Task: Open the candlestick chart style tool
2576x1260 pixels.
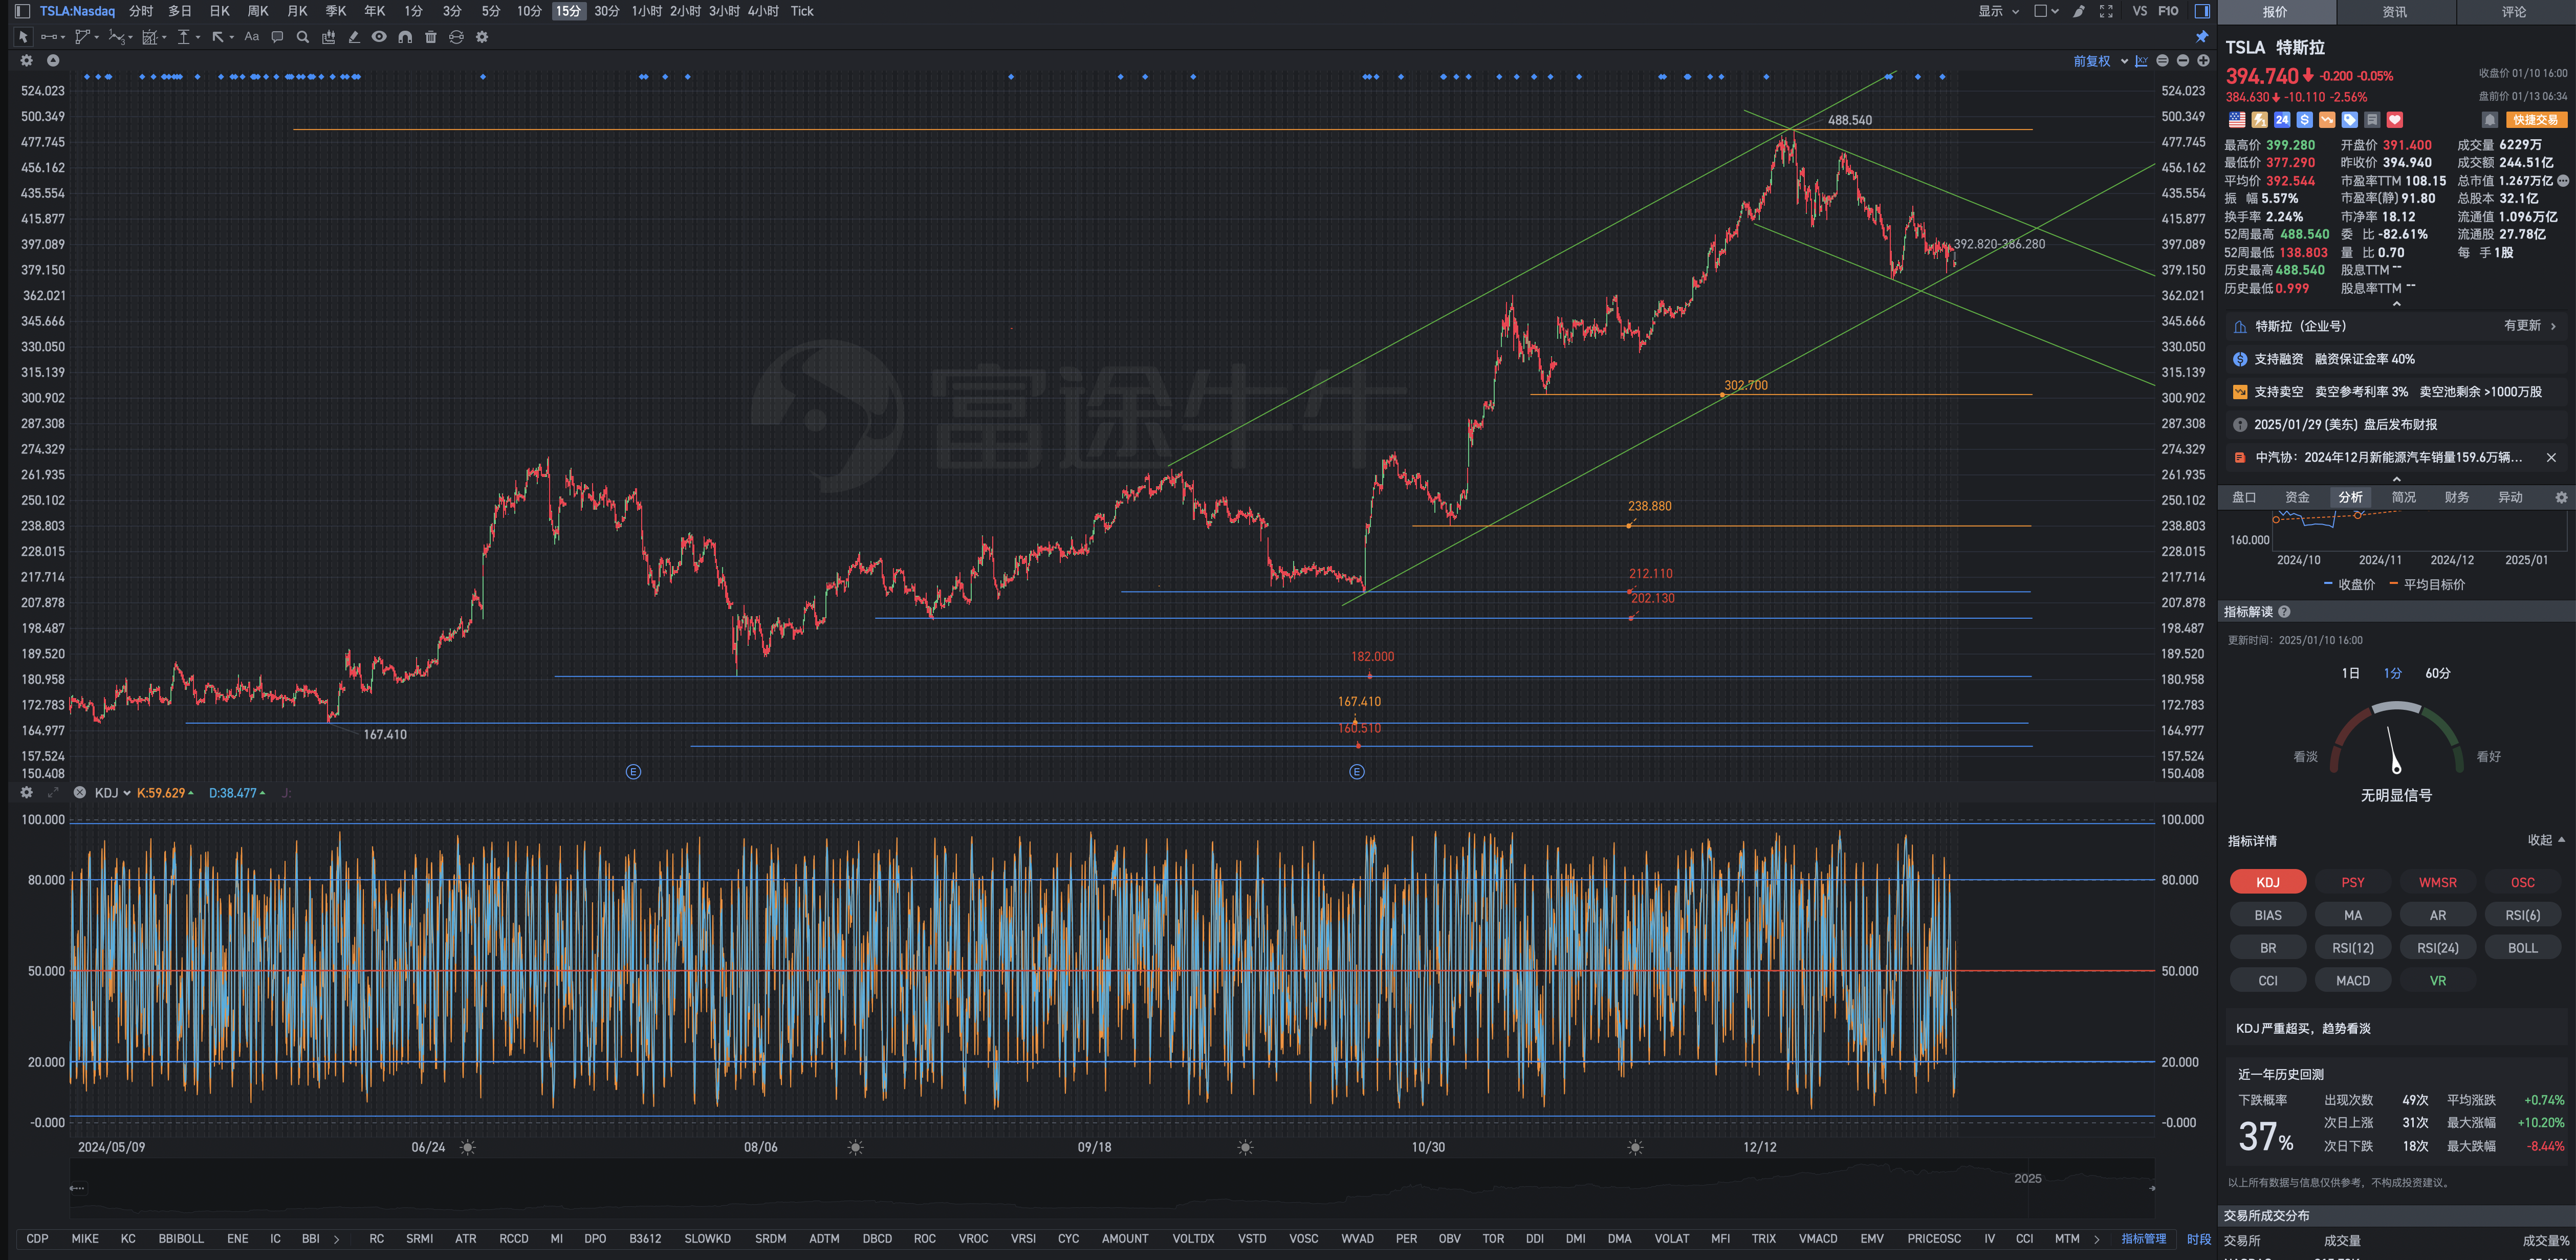Action: [x=329, y=37]
